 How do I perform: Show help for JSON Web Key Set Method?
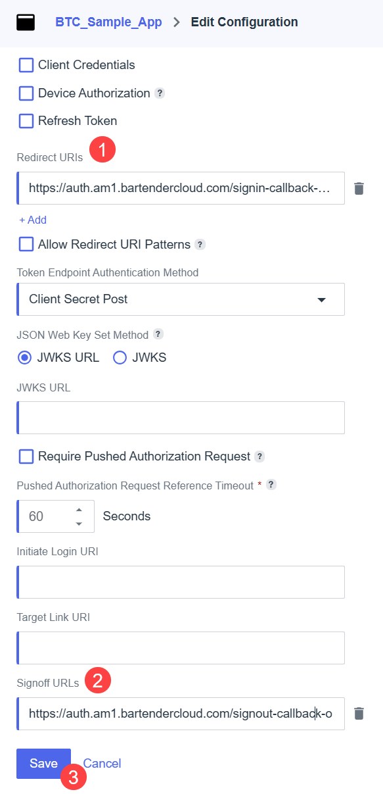pos(158,334)
